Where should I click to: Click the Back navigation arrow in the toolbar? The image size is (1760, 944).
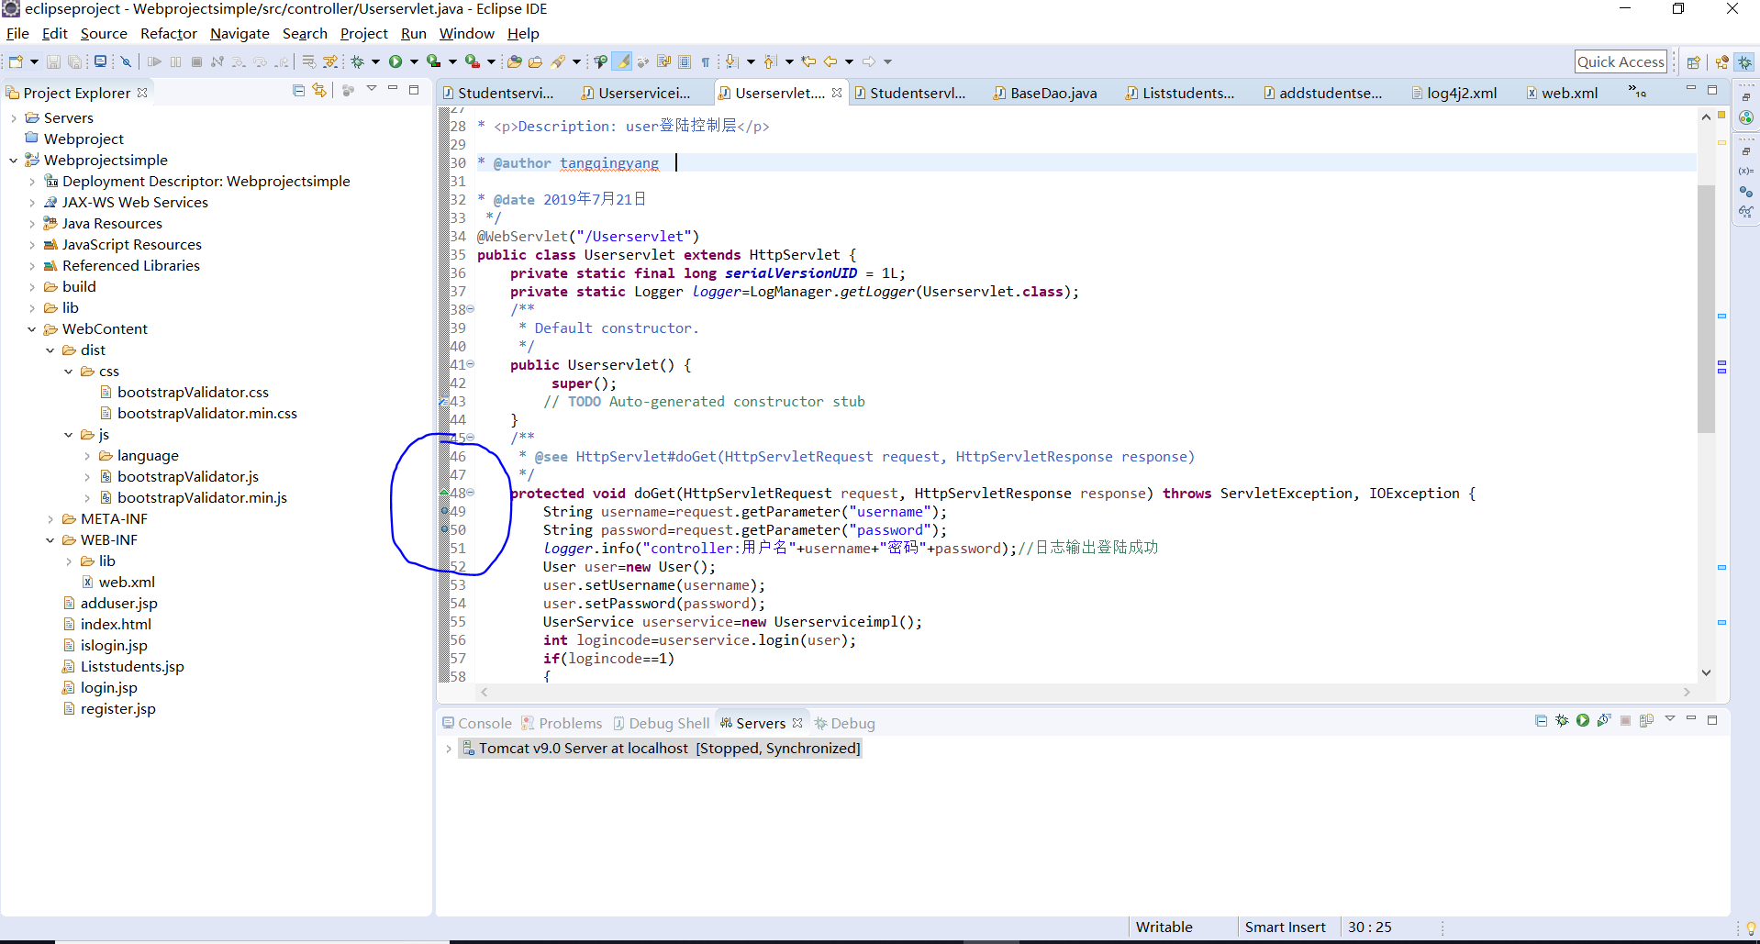830,61
